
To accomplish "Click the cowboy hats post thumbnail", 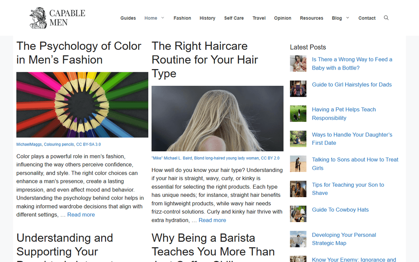I will pos(298,214).
